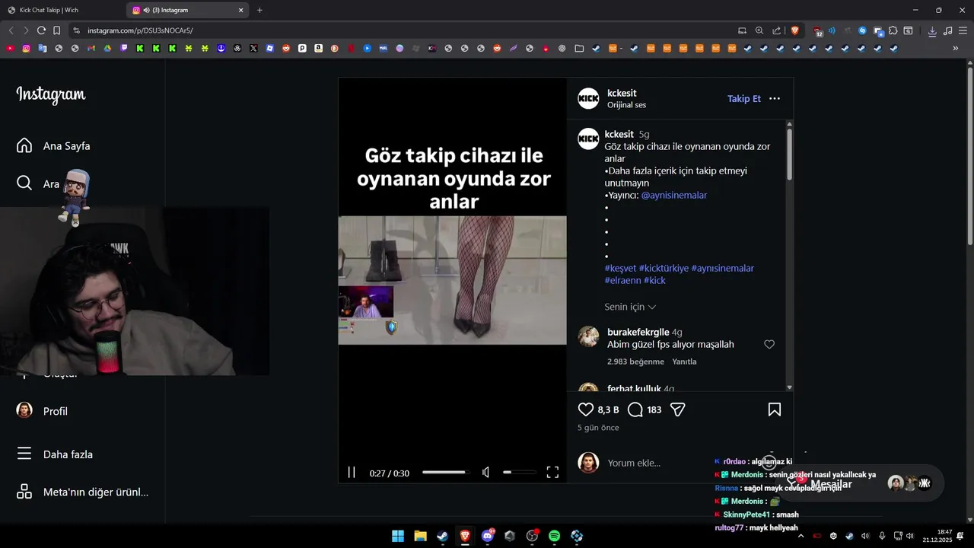Open the 2.983 beğenme like count
Screen dimensions: 974x548
(x=635, y=362)
